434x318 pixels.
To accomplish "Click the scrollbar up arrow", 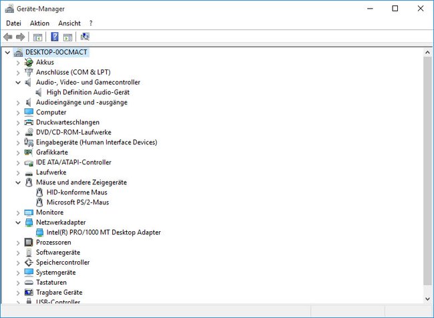I will pos(427,52).
